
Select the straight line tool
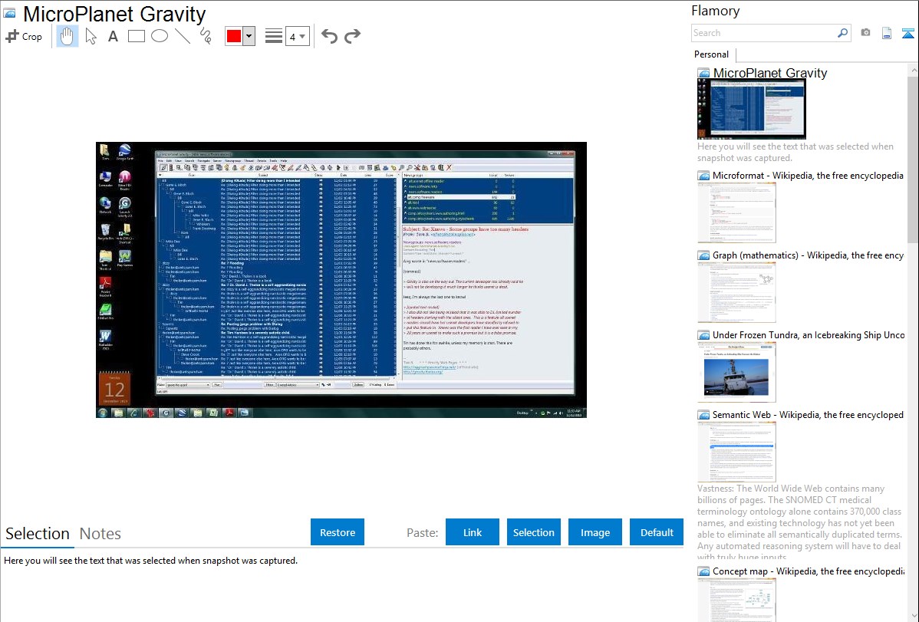(x=183, y=36)
